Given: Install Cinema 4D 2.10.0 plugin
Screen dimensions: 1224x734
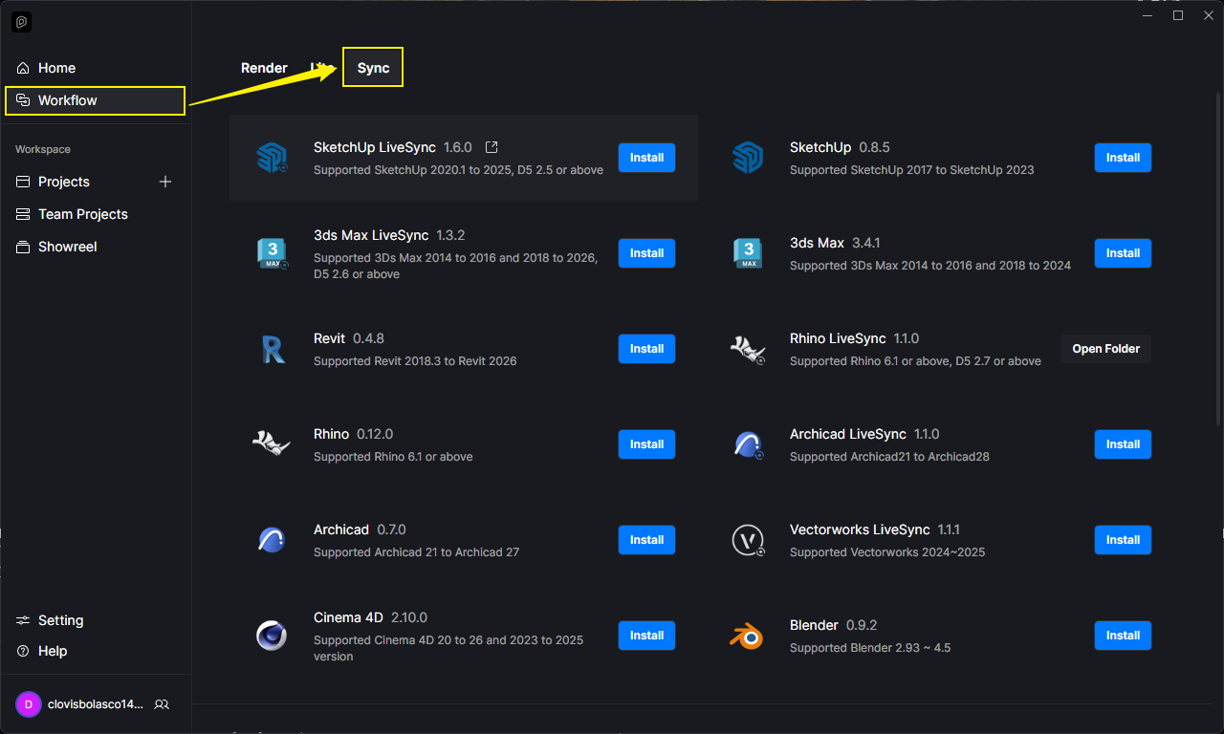Looking at the screenshot, I should click(646, 636).
